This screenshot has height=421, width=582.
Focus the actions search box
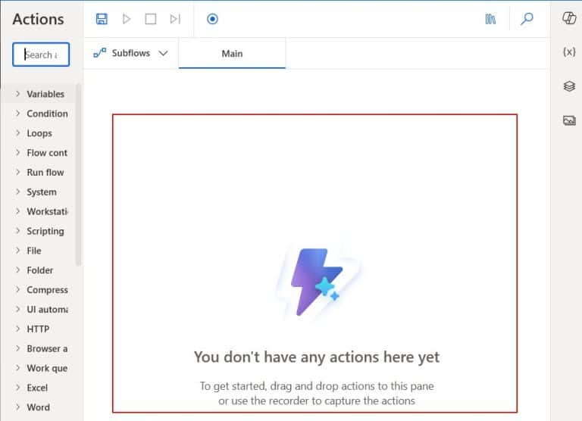pyautogui.click(x=41, y=55)
